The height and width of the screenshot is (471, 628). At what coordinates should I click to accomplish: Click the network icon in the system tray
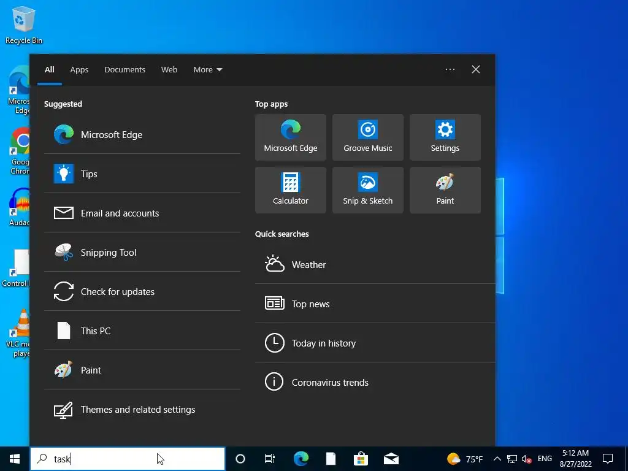click(512, 459)
